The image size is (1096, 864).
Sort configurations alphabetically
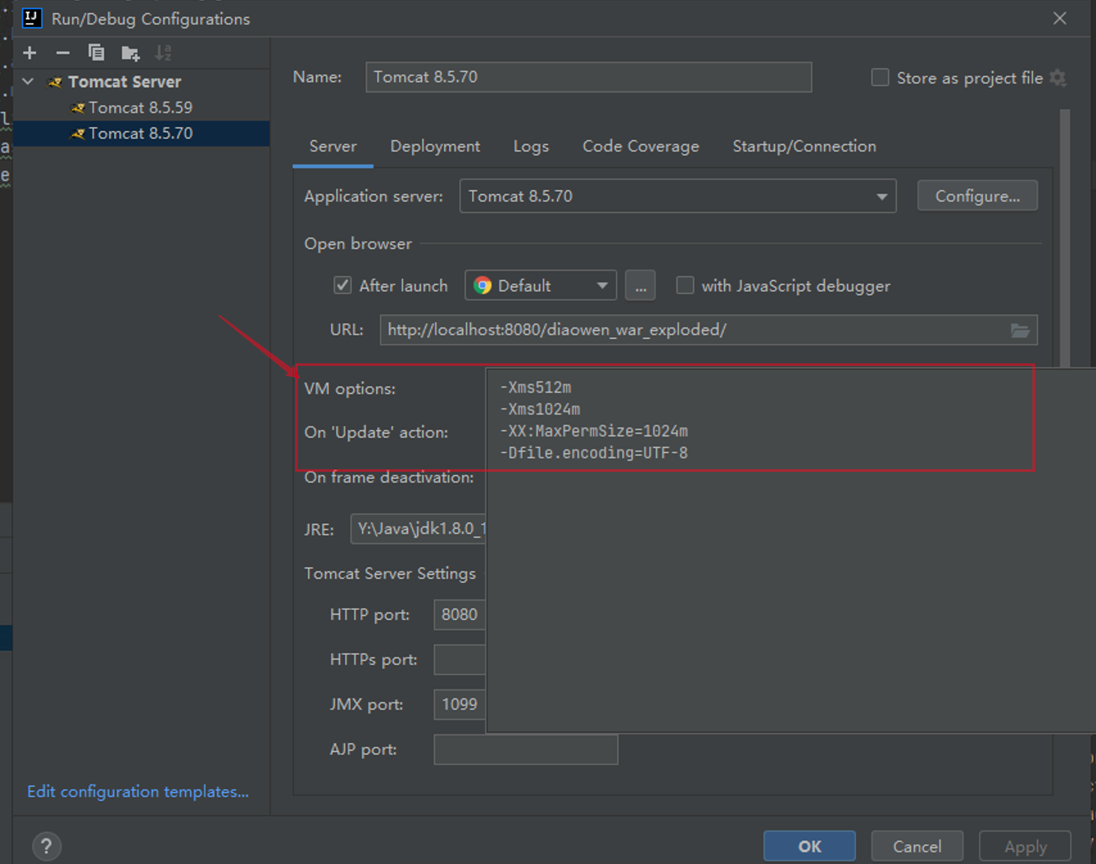[x=164, y=53]
